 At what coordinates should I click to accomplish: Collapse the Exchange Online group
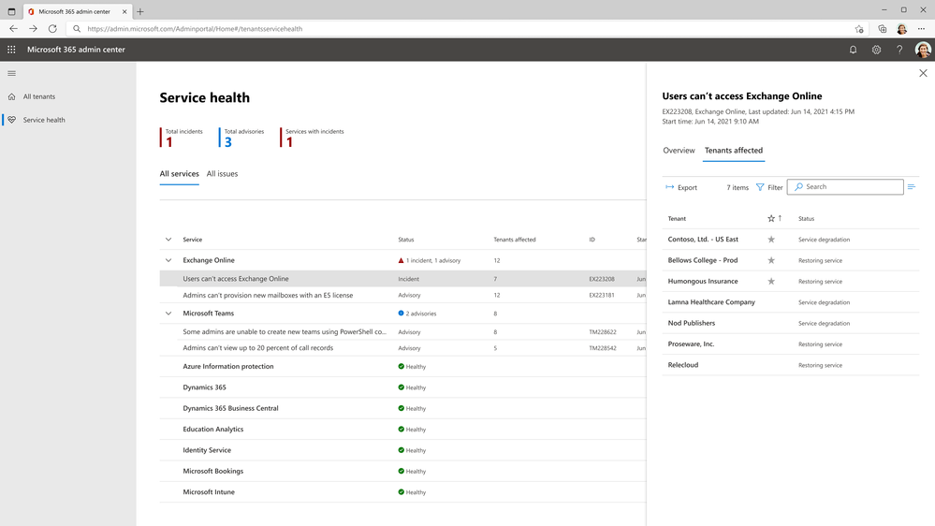[x=168, y=260]
